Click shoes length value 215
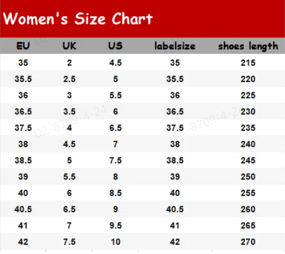The width and height of the screenshot is (285, 254). tap(248, 62)
